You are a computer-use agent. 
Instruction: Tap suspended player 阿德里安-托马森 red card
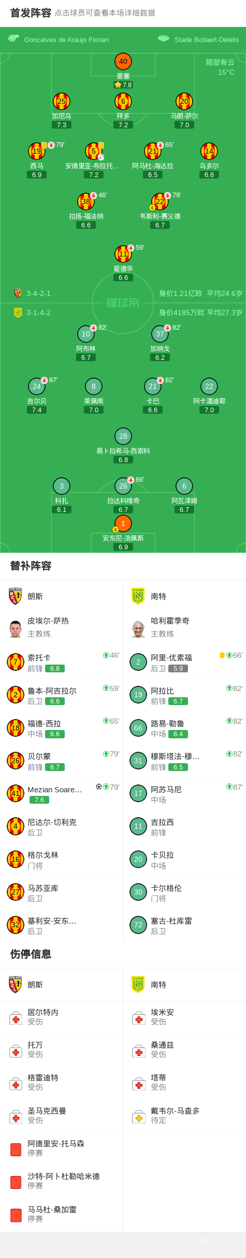tap(16, 1150)
